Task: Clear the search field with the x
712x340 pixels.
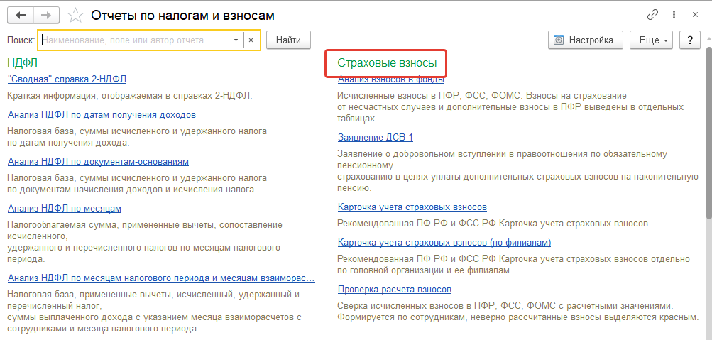Action: pyautogui.click(x=251, y=40)
